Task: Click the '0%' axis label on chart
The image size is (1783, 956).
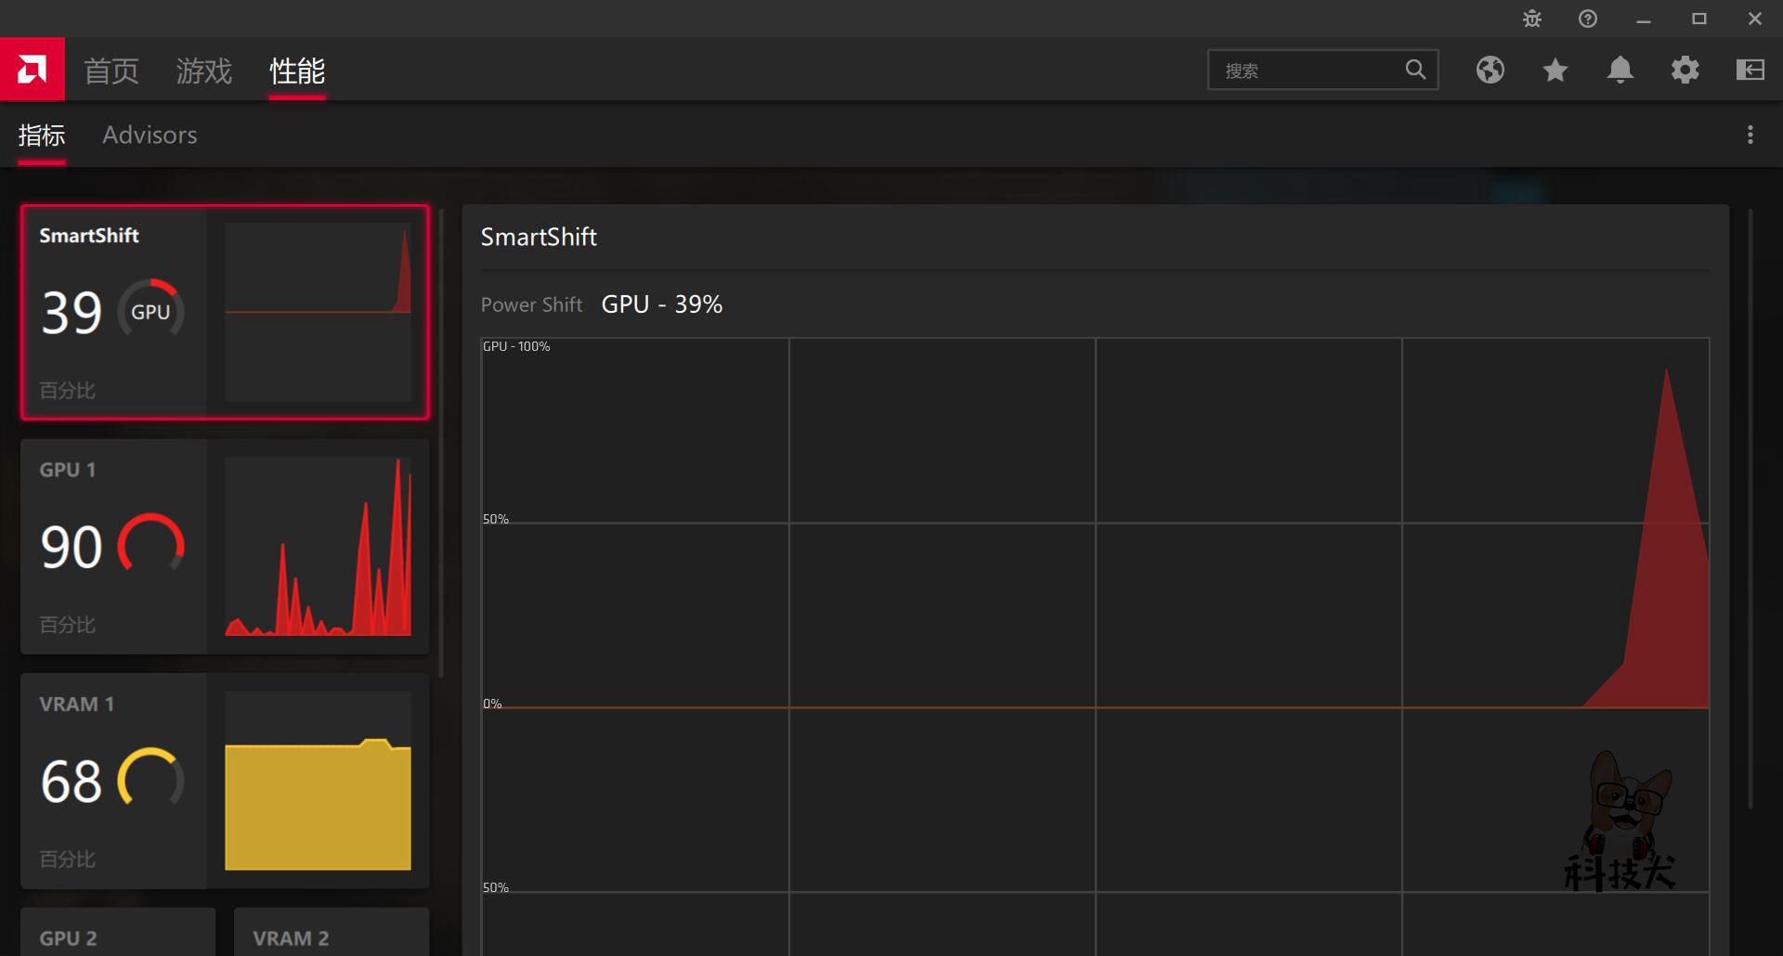Action: coord(492,704)
